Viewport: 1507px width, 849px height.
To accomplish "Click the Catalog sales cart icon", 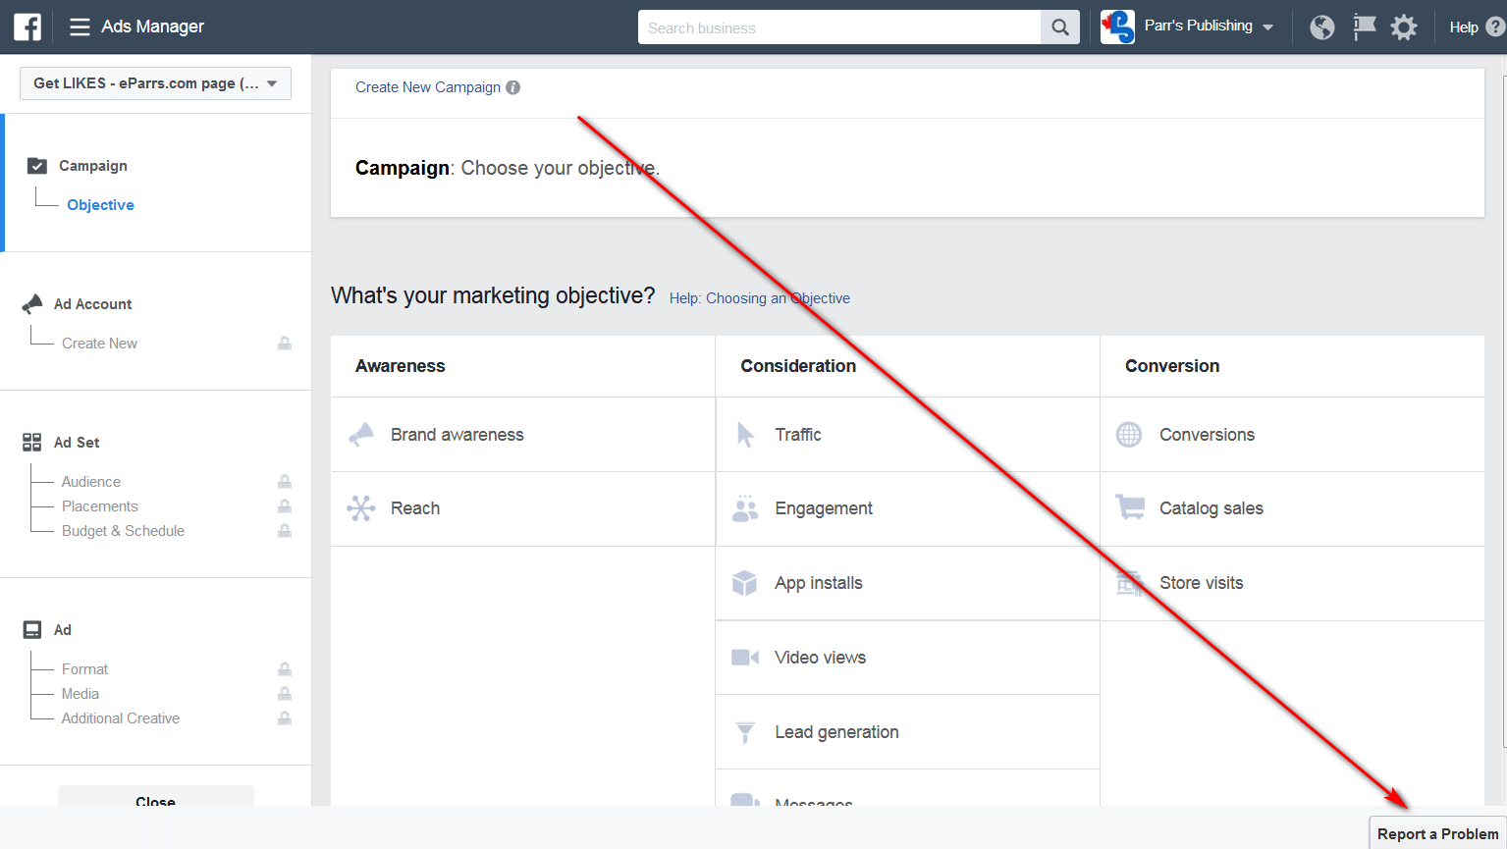I will pos(1130,507).
